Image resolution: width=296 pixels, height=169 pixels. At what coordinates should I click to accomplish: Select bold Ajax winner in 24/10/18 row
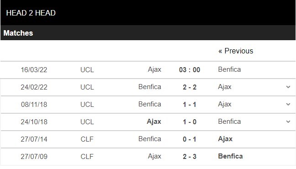pos(154,121)
